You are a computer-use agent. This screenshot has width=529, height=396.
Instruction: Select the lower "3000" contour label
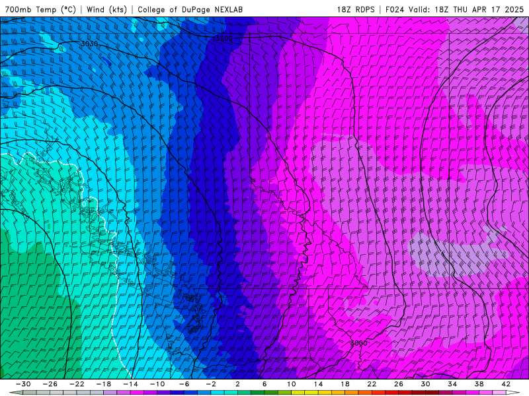point(358,343)
